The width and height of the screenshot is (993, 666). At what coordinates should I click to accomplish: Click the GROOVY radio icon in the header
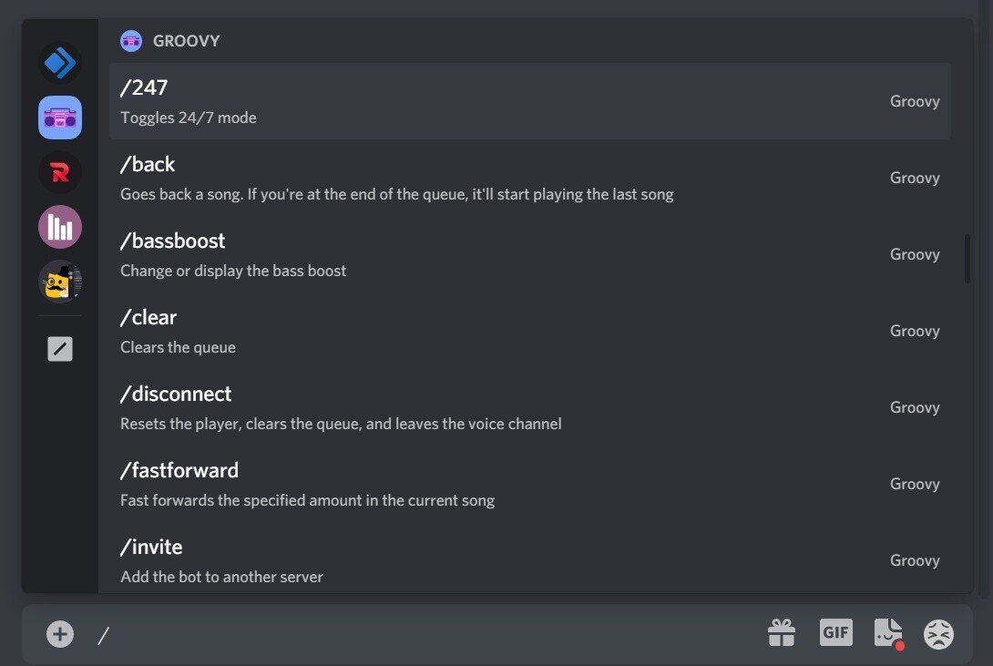(x=130, y=40)
